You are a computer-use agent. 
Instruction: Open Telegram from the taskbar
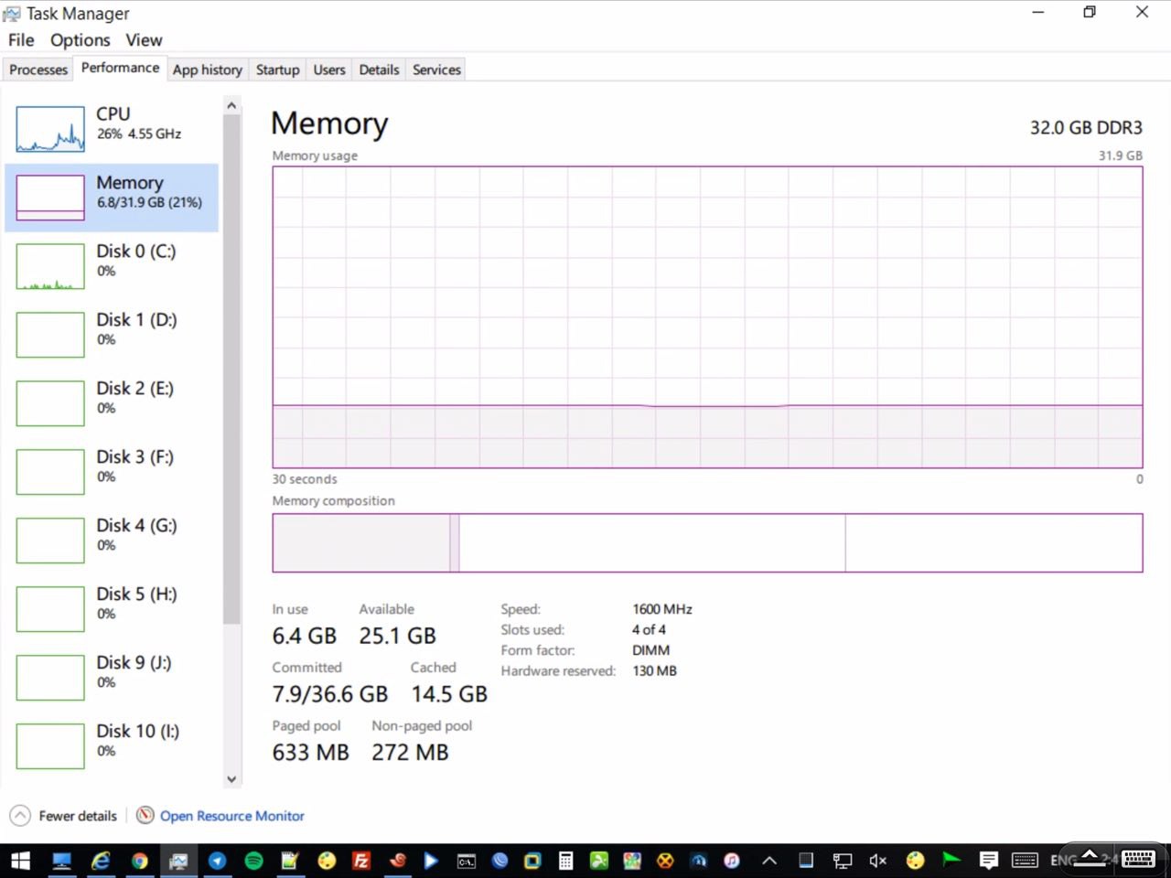217,861
